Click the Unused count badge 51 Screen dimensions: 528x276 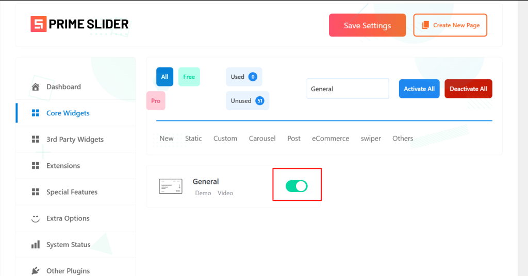click(x=260, y=100)
